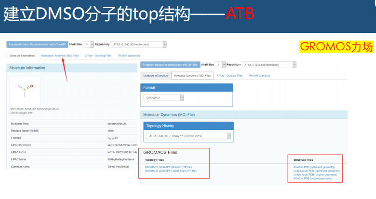Open left 1H NMR Spectrum tab
This screenshot has height=199, width=376.
pyautogui.click(x=129, y=56)
